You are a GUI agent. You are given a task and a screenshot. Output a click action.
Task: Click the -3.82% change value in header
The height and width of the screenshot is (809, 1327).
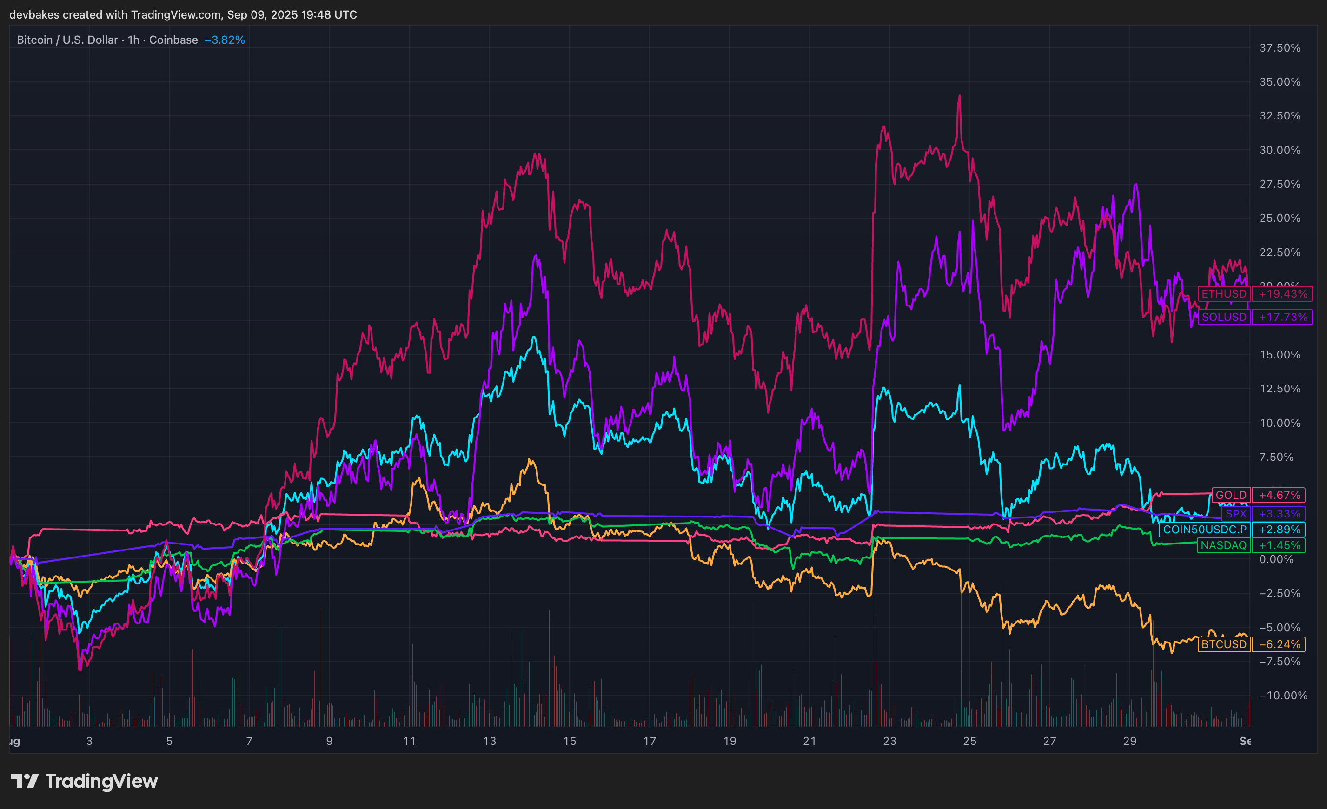coord(225,40)
